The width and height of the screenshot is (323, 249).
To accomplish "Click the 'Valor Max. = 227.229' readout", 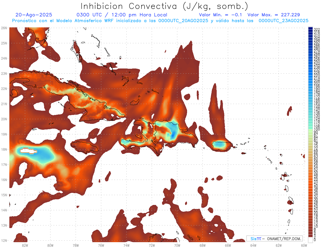I will click(274, 15).
